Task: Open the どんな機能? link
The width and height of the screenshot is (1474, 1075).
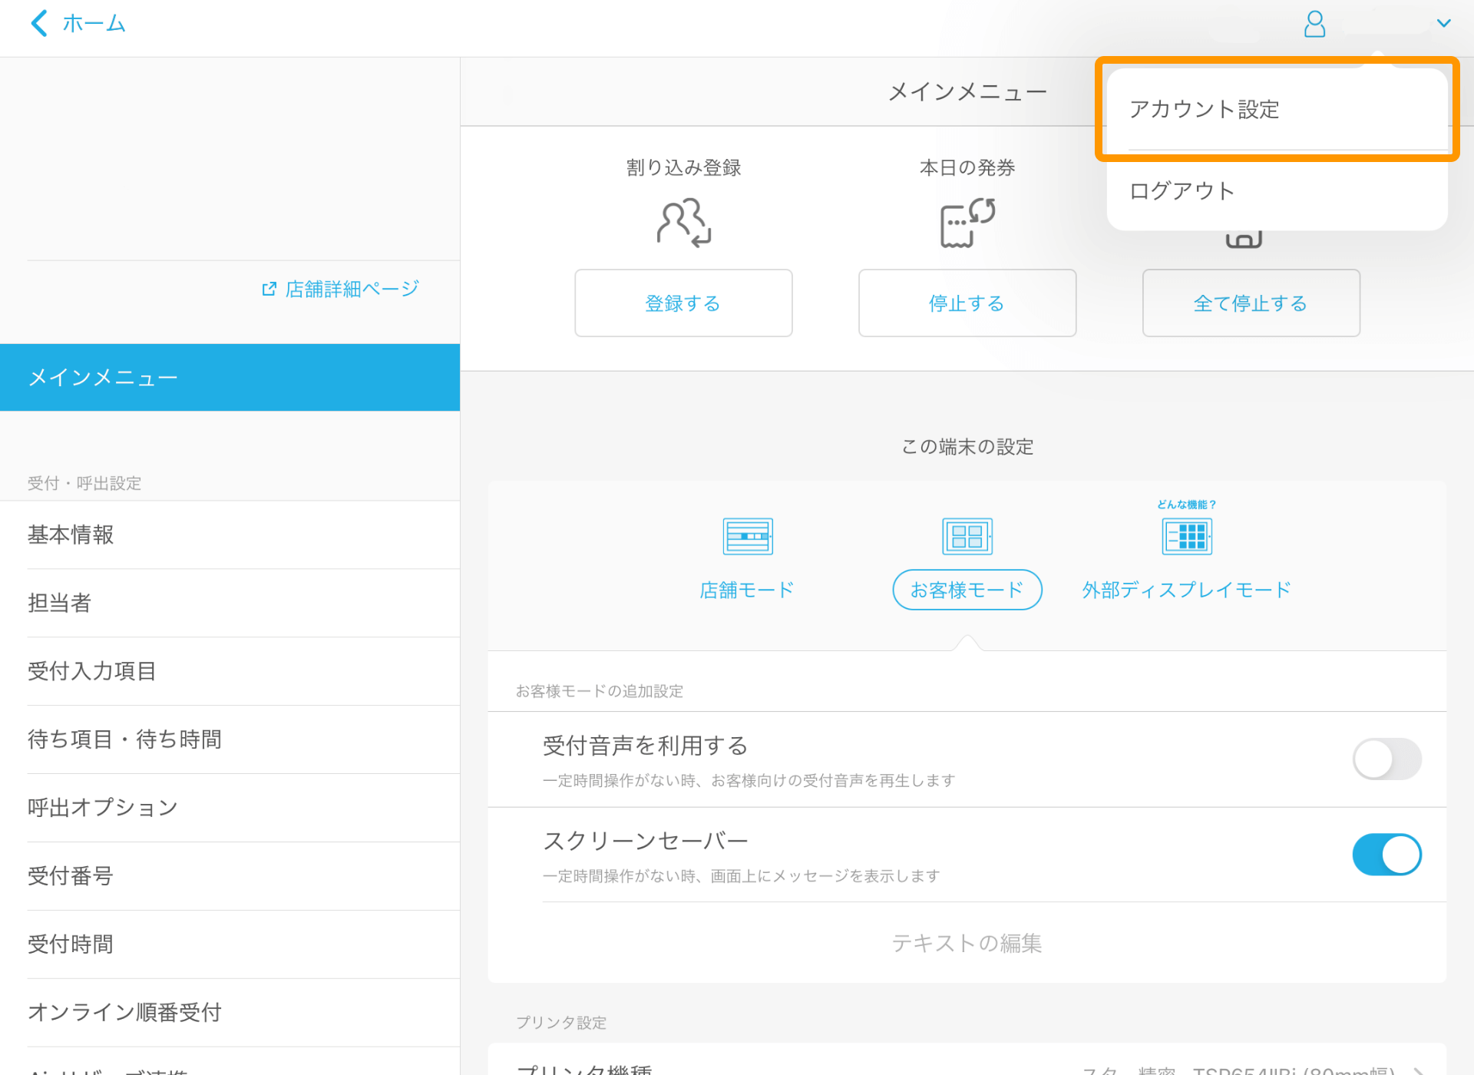Action: (1186, 504)
